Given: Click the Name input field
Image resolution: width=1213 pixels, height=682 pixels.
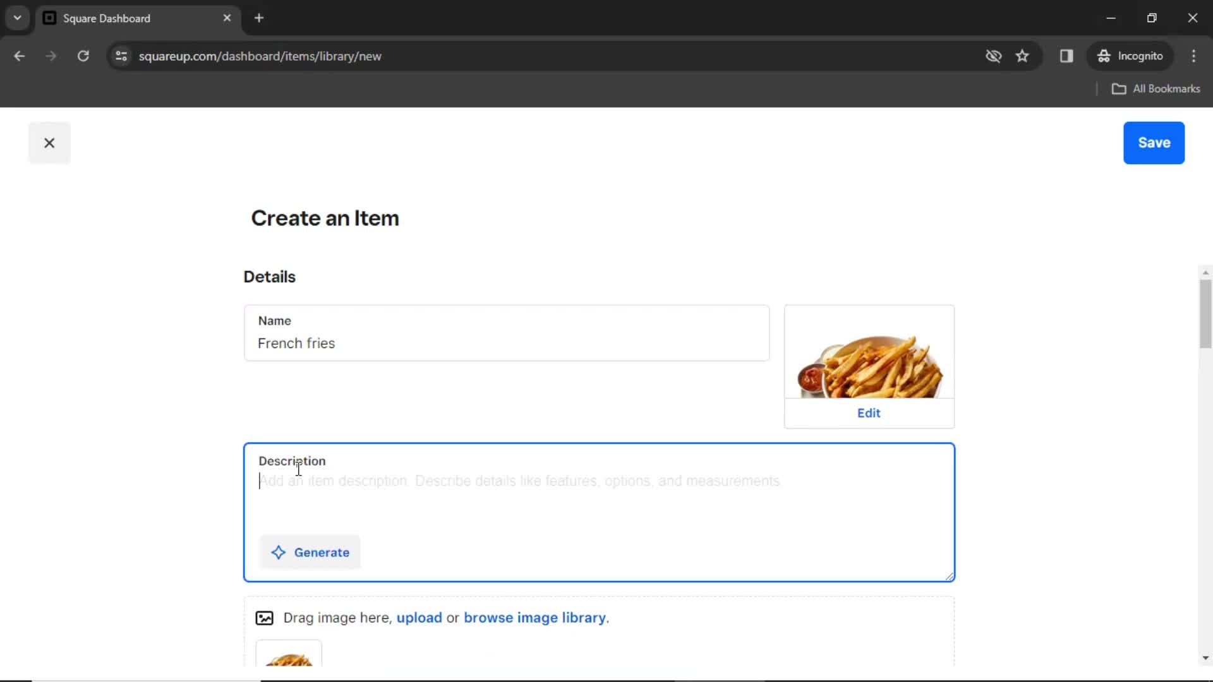Looking at the screenshot, I should tap(507, 342).
